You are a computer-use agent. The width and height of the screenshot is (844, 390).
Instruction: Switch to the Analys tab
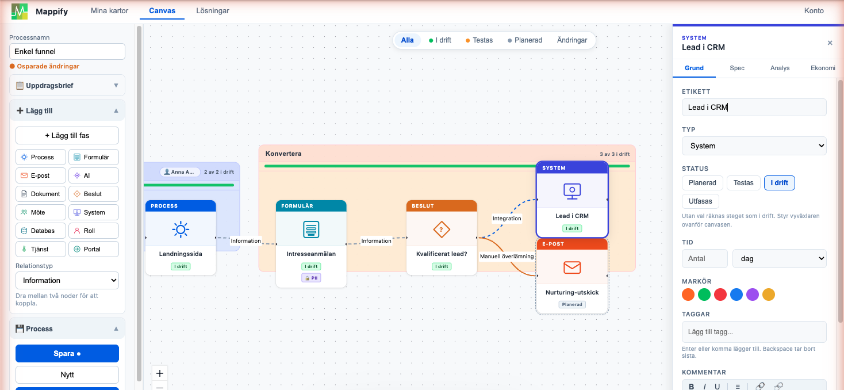(x=780, y=68)
